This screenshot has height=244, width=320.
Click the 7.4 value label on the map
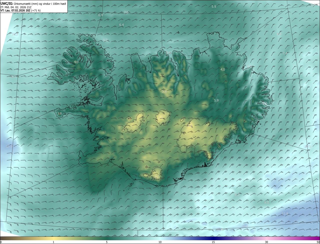pyautogui.click(x=285, y=53)
